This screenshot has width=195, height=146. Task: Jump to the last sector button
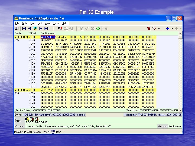[x=46, y=29]
